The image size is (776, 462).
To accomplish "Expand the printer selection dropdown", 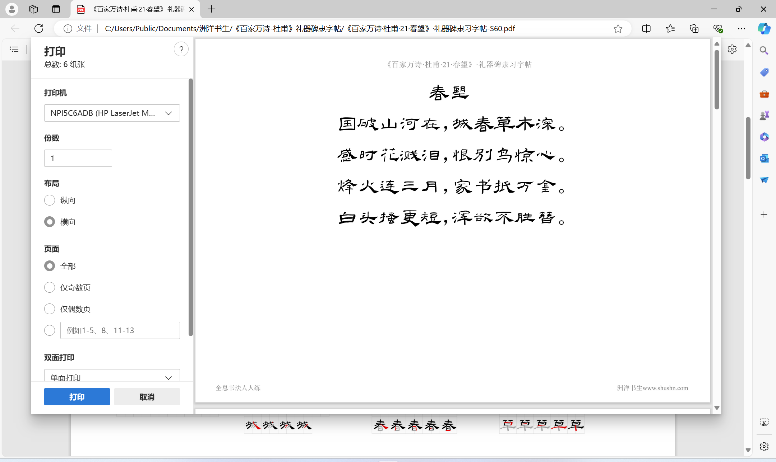I will tap(112, 113).
